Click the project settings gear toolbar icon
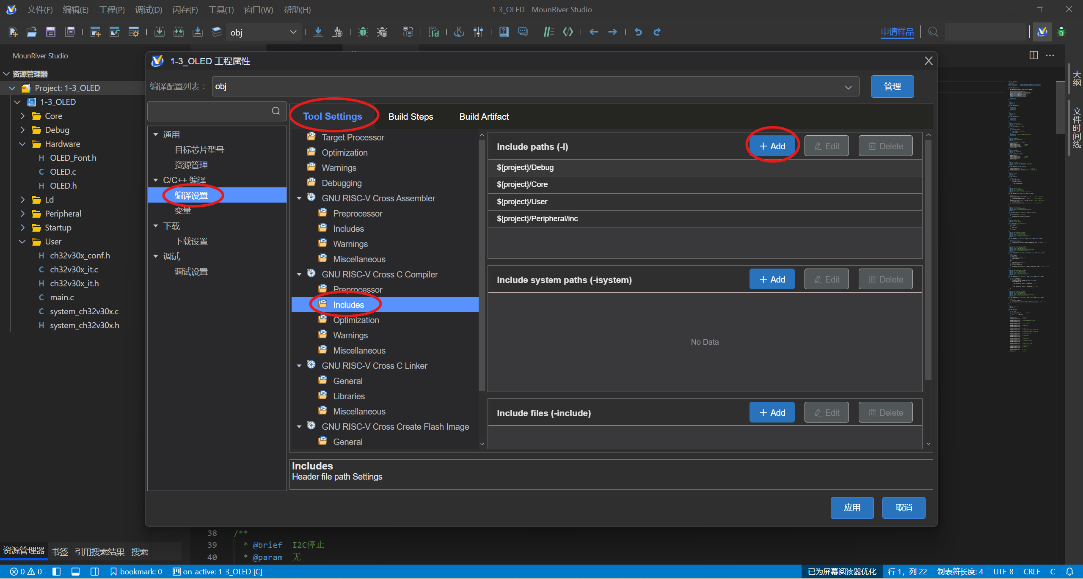Viewport: 1083px width, 579px height. coord(134,32)
